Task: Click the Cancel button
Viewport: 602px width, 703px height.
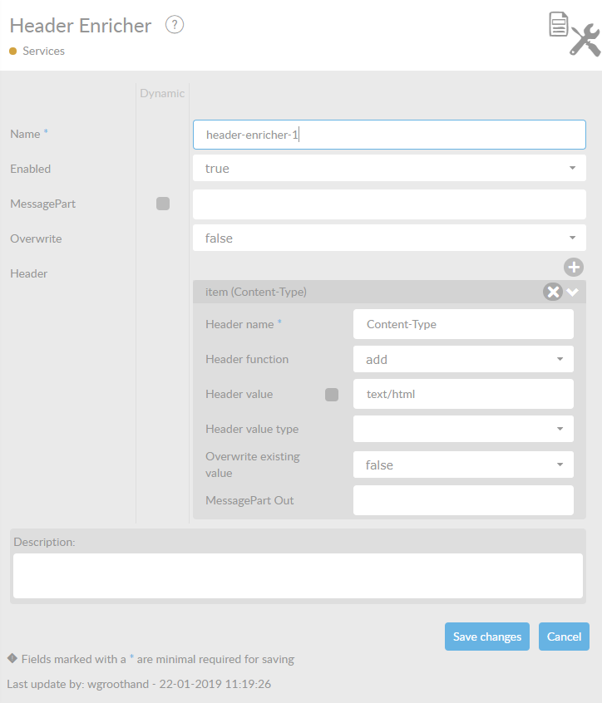Action: click(564, 637)
